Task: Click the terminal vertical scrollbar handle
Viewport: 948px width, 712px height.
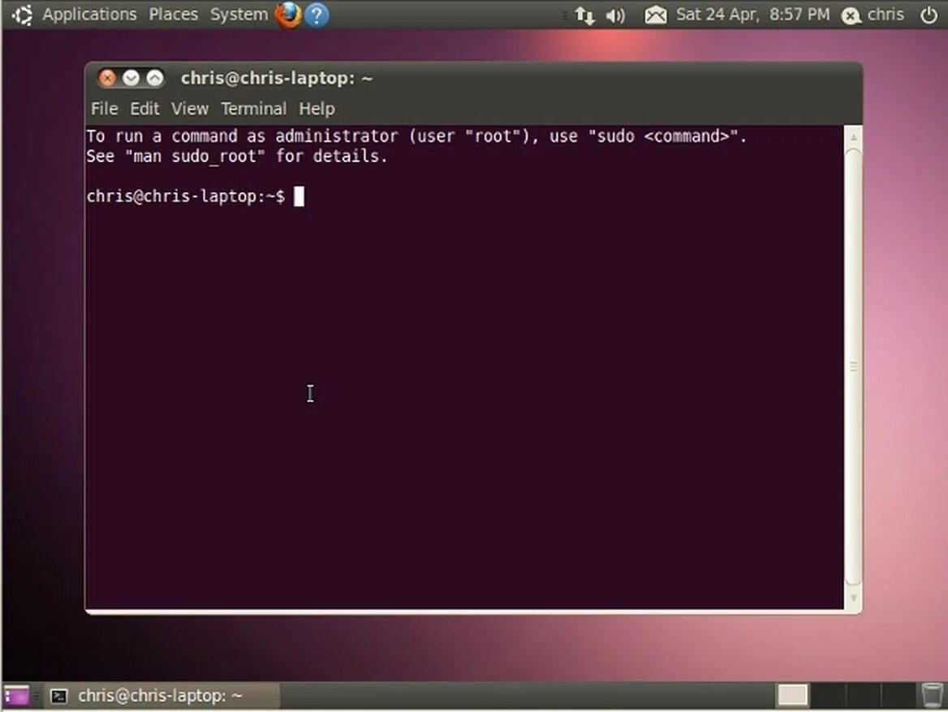Action: pos(853,367)
